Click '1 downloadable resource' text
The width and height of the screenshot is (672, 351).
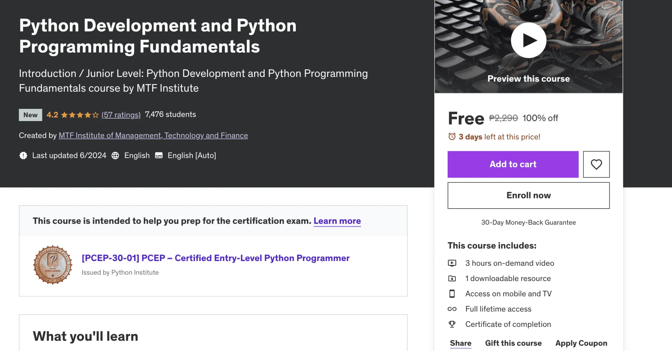pos(508,279)
